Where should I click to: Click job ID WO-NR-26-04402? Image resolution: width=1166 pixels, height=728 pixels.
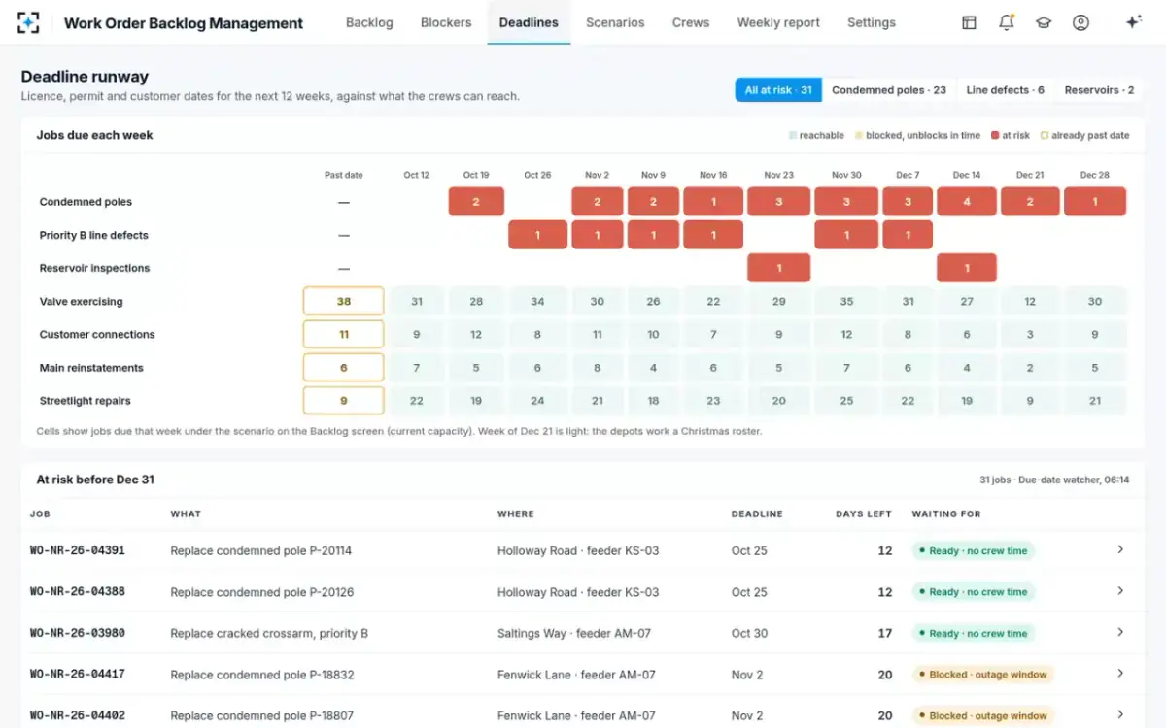point(78,715)
